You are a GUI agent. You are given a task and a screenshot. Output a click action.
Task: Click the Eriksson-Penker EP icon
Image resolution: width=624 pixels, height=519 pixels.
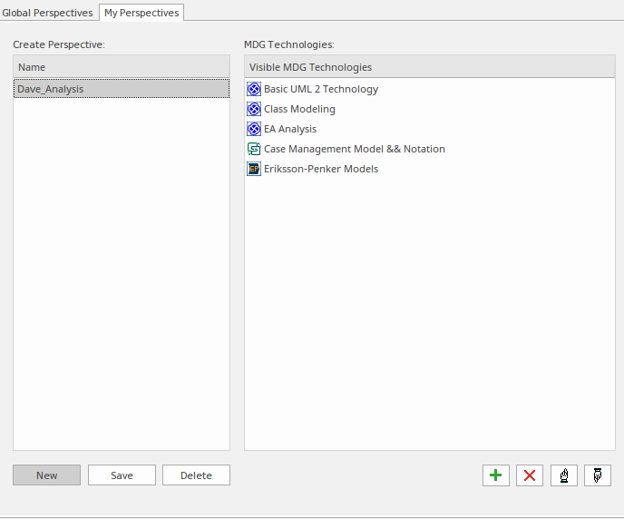point(254,169)
